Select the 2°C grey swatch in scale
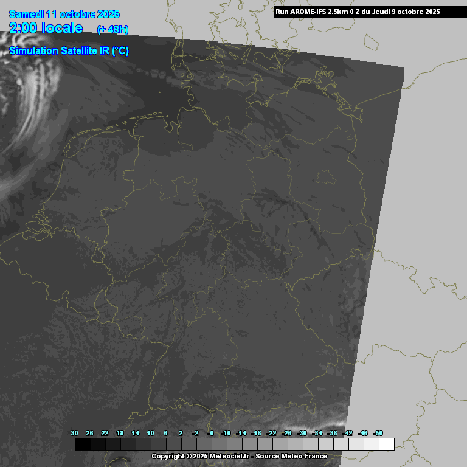The image size is (467, 467). 189,445
